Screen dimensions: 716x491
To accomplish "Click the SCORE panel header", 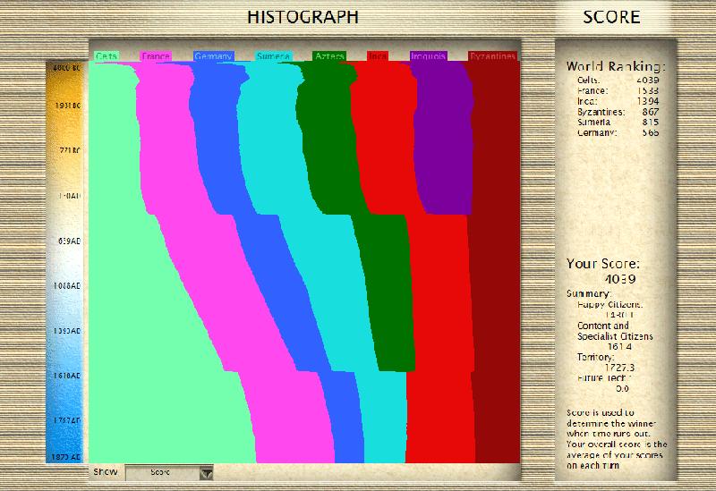I will 611,16.
